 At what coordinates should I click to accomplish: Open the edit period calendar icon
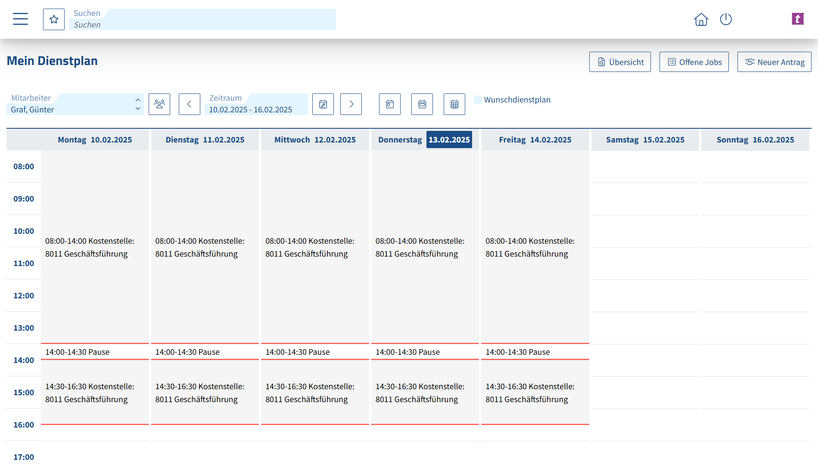323,104
